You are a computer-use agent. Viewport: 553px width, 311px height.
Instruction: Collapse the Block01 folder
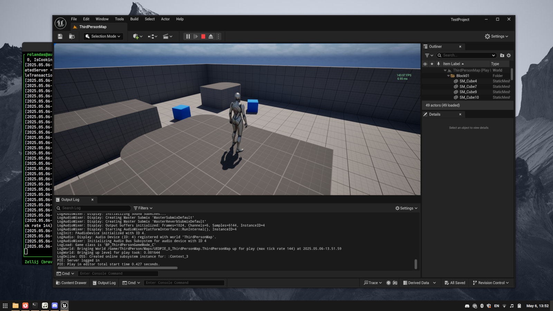(x=448, y=76)
